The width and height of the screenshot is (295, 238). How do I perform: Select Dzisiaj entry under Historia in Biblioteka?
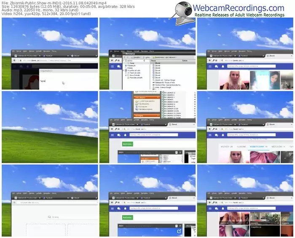[x=131, y=63]
